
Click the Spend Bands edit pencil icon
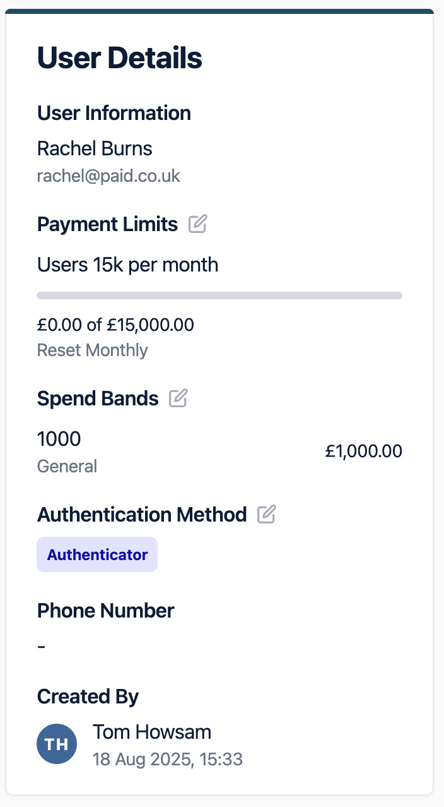coord(178,398)
